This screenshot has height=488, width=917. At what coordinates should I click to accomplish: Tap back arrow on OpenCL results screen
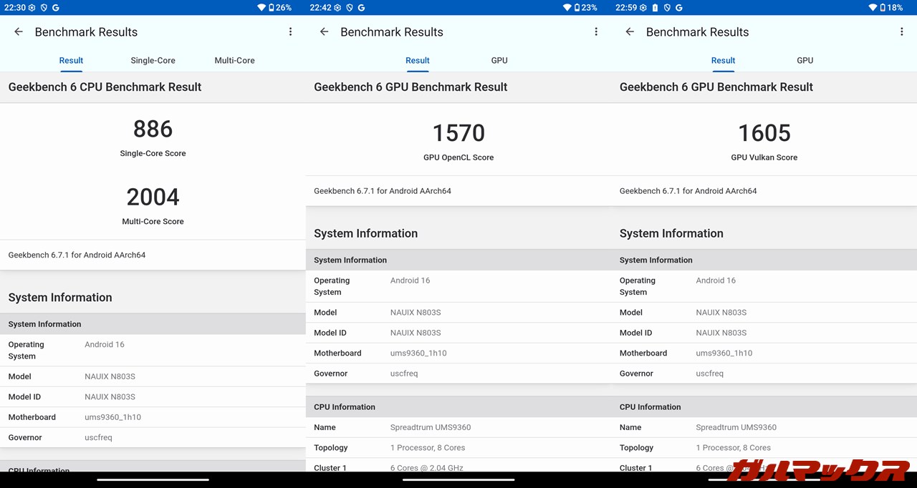(324, 31)
